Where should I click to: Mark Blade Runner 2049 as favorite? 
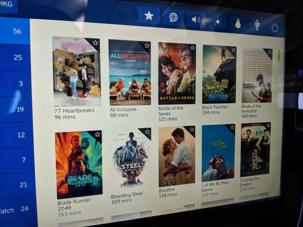tap(97, 135)
